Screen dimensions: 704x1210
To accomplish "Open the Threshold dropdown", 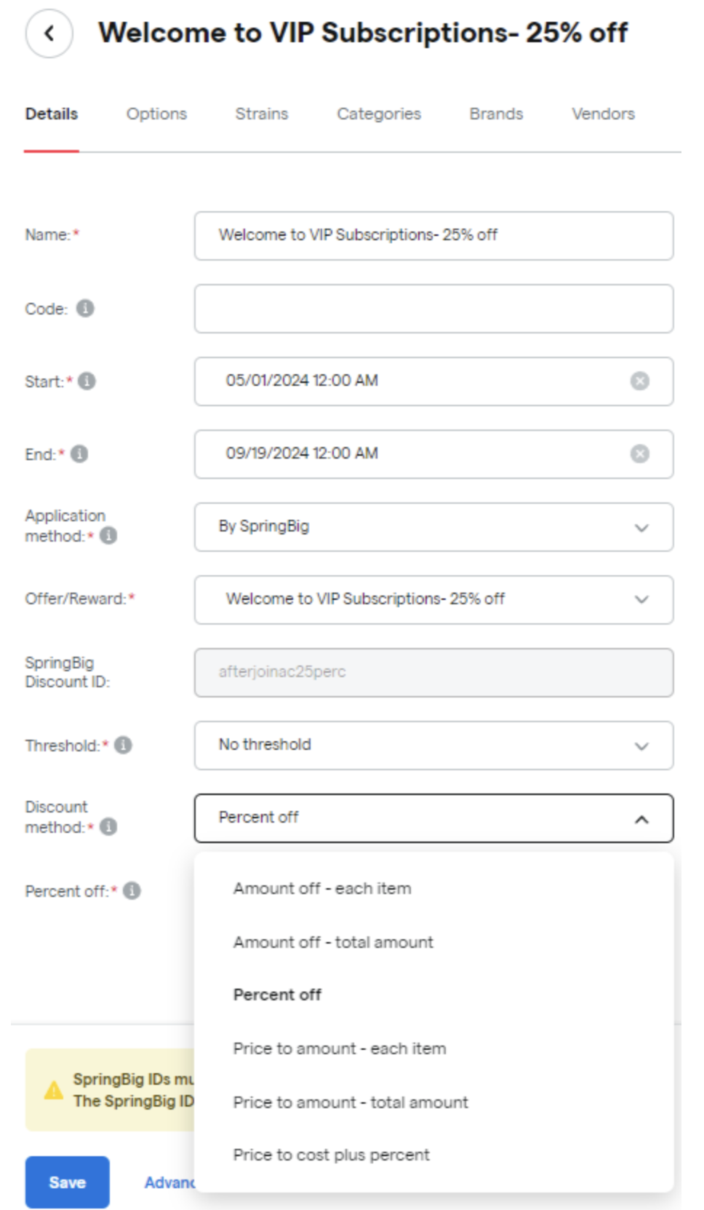I will pyautogui.click(x=433, y=746).
